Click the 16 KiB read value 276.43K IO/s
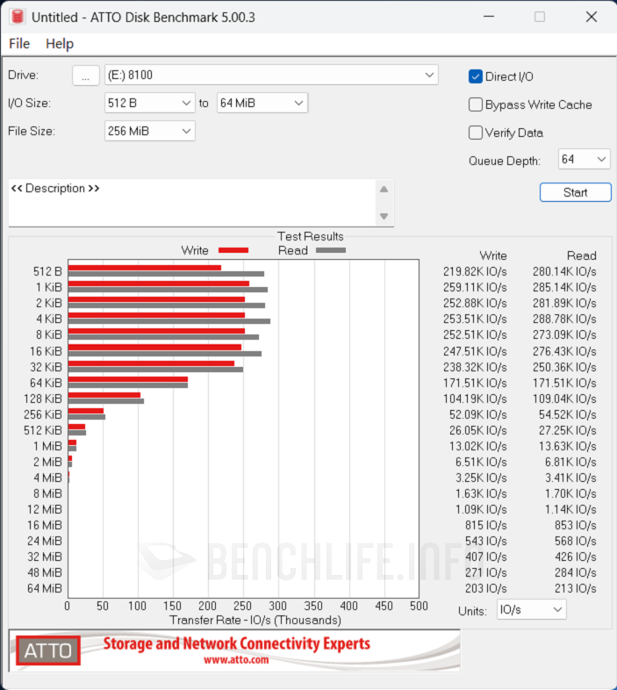Image resolution: width=617 pixels, height=690 pixels. click(564, 351)
